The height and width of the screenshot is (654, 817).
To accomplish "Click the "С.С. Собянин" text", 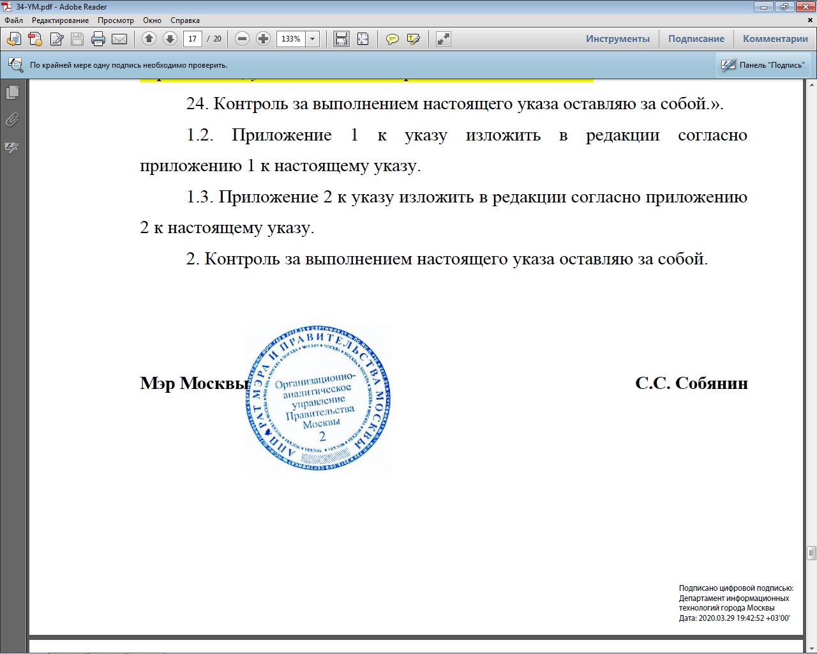I will [691, 383].
